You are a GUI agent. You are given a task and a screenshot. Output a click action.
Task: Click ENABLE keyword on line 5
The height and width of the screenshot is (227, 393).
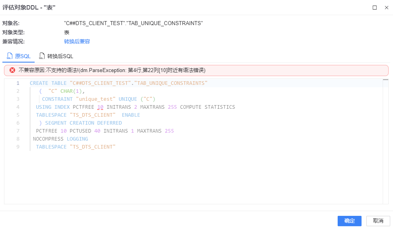(x=131, y=115)
